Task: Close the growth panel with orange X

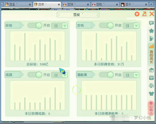Action: (152, 14)
